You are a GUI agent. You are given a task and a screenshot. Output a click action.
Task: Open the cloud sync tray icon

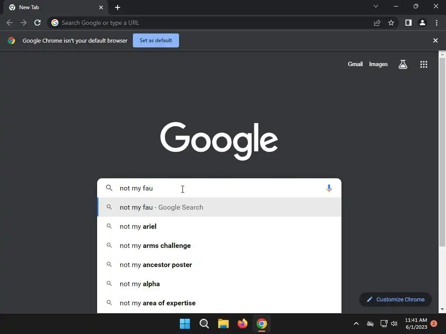(x=370, y=324)
